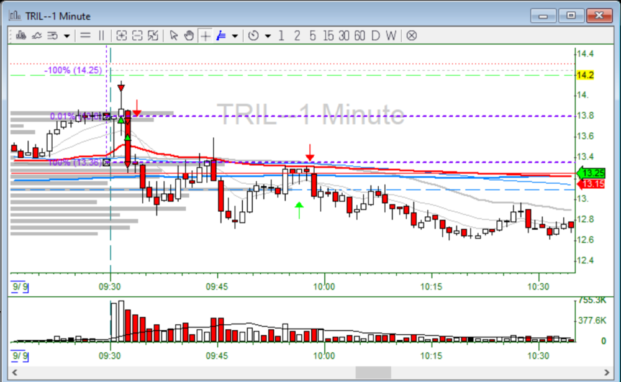Select the horizontal lines tool

click(x=85, y=35)
